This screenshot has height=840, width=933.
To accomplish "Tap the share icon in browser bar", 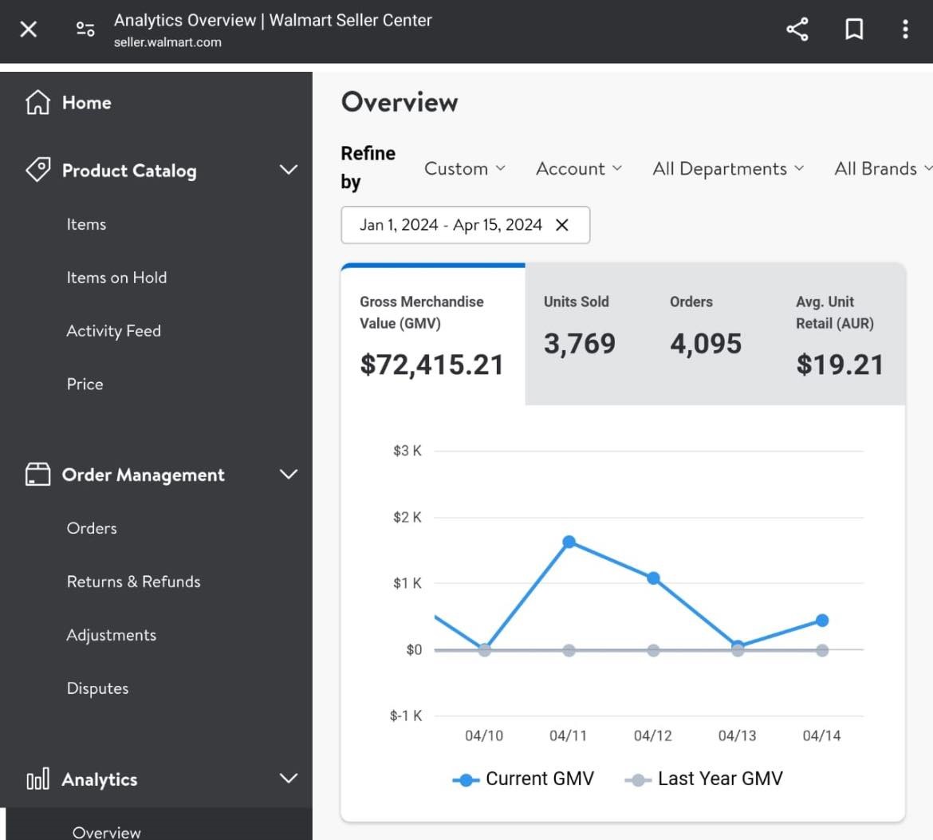I will (x=797, y=30).
